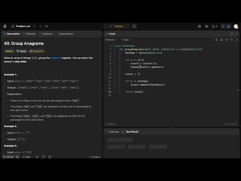Screen dimensions: 241x181
Task: Open the Topics tag
Action: pyautogui.click(x=22, y=51)
